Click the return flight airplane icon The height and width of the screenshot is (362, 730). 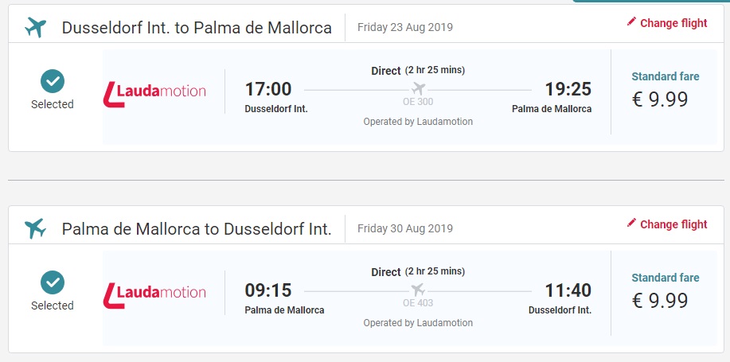click(36, 228)
